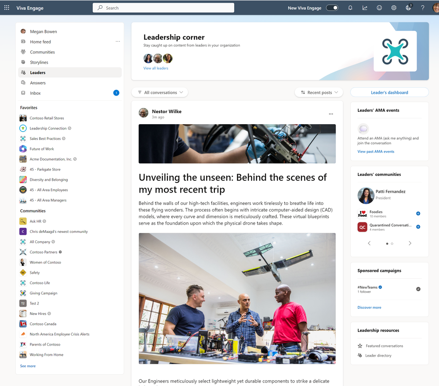Toggle the New Viva Engage switch
The image size is (439, 386).
pos(332,8)
